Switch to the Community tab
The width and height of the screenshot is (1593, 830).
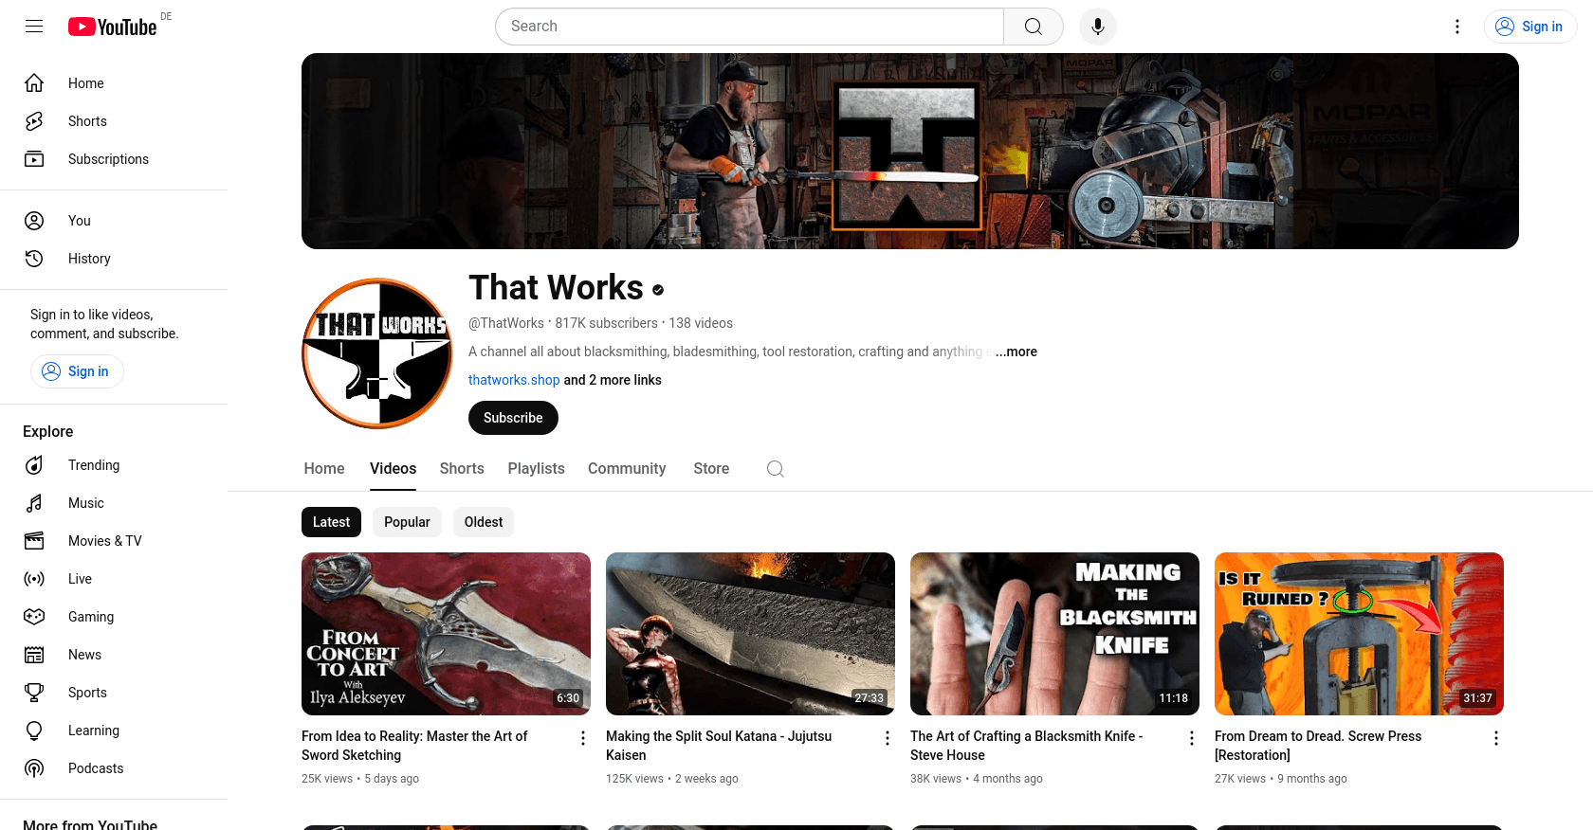(627, 469)
